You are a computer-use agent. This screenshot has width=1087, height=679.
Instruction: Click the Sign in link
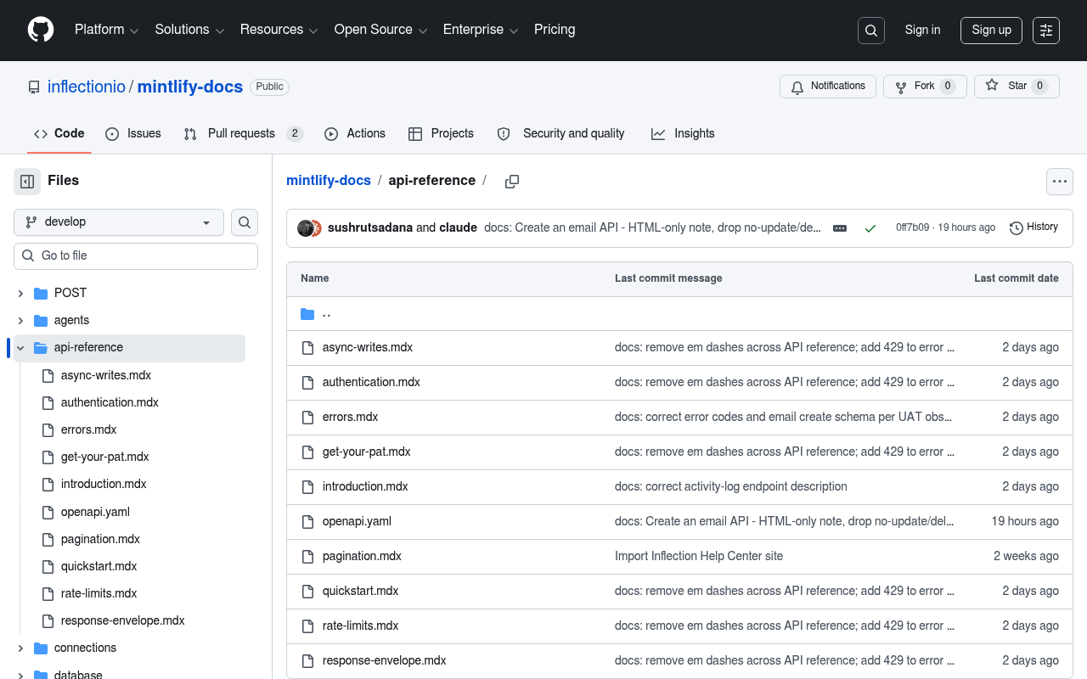click(922, 30)
